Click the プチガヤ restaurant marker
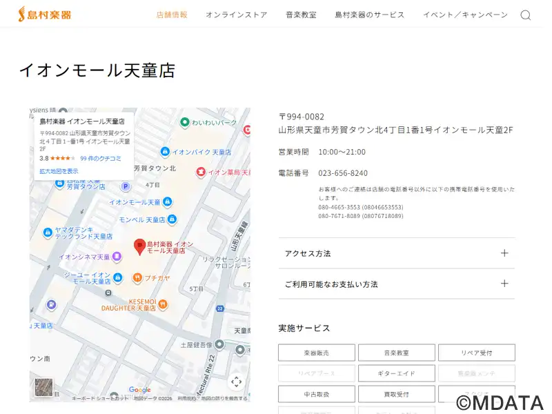552x414 pixels. (137, 277)
